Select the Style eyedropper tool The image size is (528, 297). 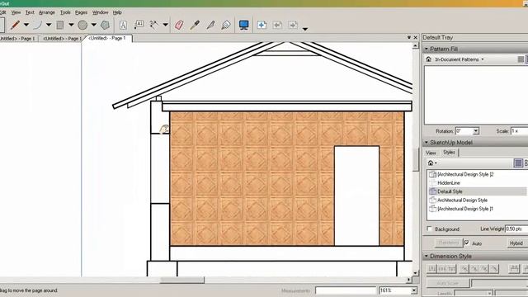(195, 25)
